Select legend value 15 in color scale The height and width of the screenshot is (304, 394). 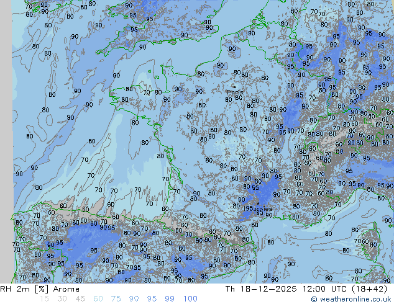(44, 299)
